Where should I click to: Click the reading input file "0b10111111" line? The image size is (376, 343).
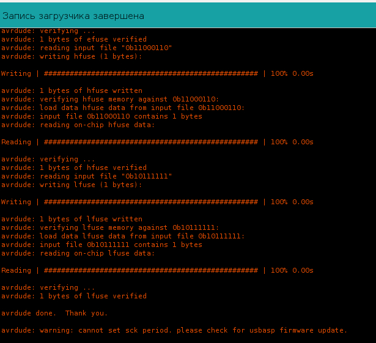[87, 176]
